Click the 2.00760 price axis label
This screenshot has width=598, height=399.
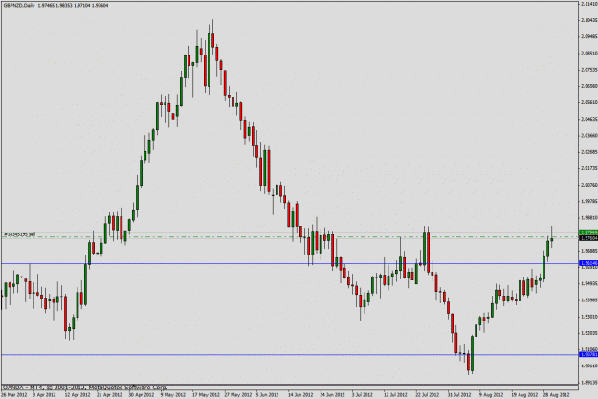(x=588, y=185)
